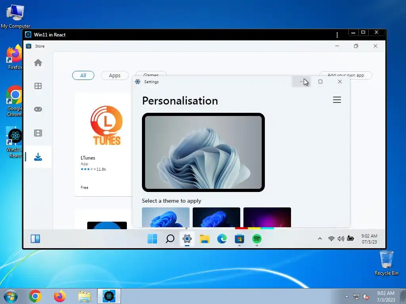The width and height of the screenshot is (406, 304).
Task: Click the current wallpaper preview in Settings
Action: (x=203, y=152)
